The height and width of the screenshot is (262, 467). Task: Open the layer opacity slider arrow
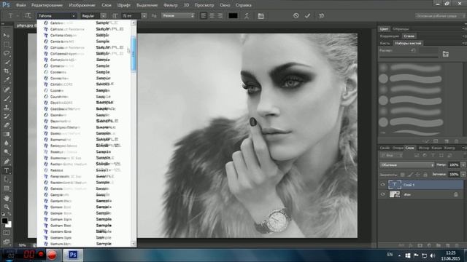pyautogui.click(x=463, y=165)
